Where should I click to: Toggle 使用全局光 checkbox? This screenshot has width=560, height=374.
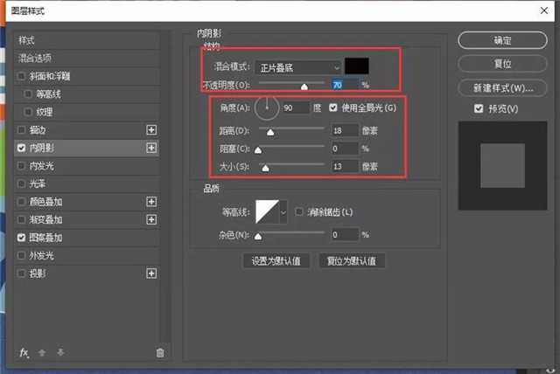coord(332,108)
